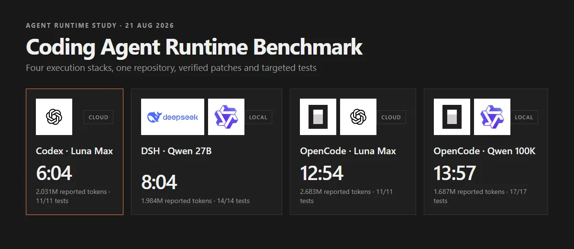Click OpenCode logo in OpenCode Qwen 100K card
Image resolution: width=574 pixels, height=249 pixels.
[x=452, y=117]
